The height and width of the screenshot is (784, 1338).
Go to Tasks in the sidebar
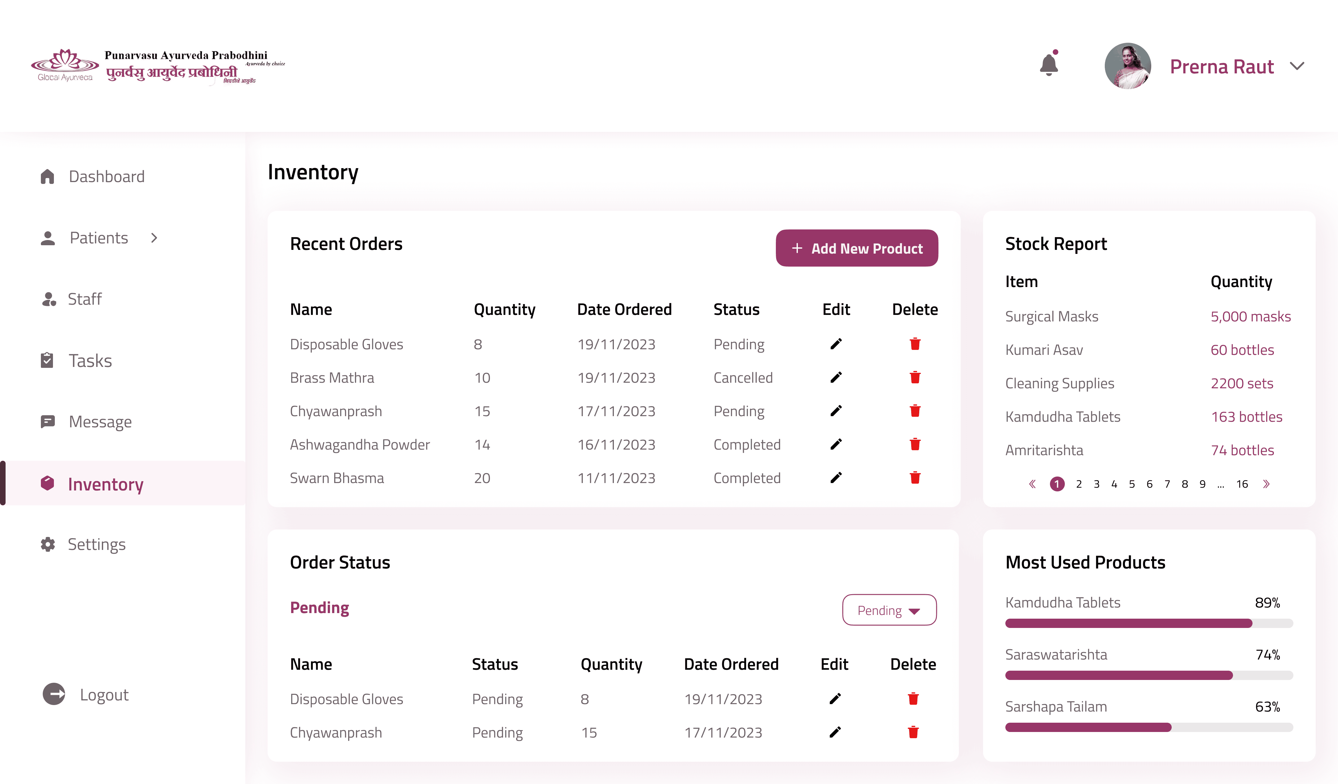click(x=90, y=360)
